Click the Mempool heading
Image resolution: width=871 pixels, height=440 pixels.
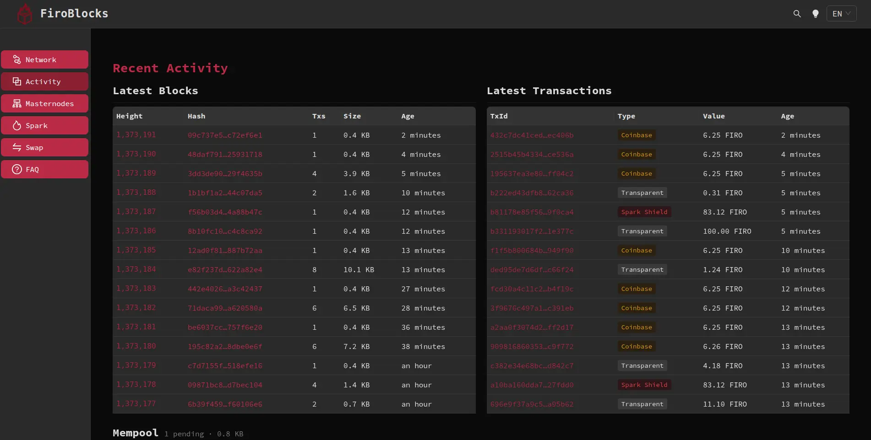pos(136,433)
